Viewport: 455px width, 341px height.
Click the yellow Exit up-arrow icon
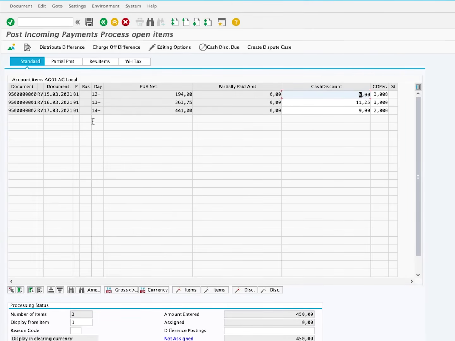(114, 22)
